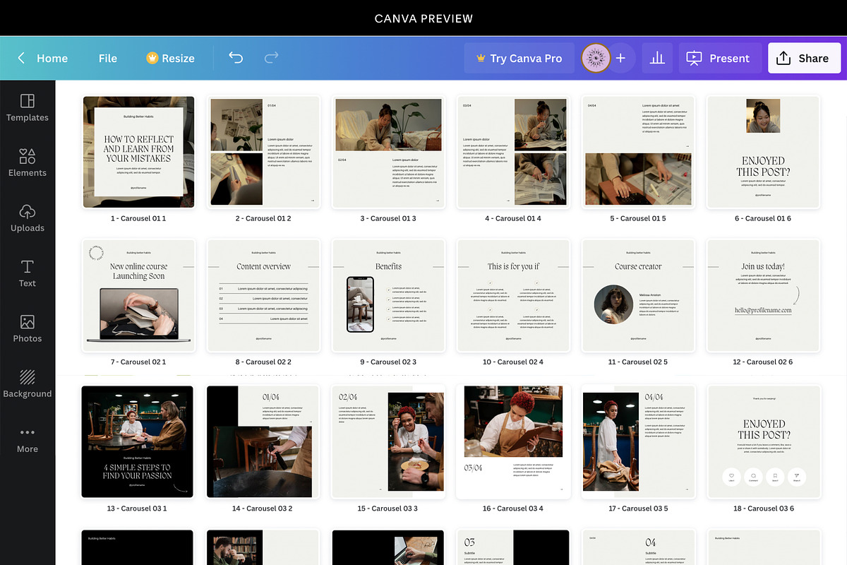
Task: Select page 15 Carousel 03 3 thumbnail
Action: point(387,441)
